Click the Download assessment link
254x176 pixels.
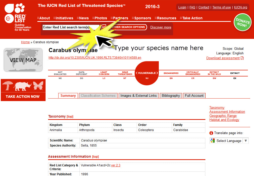click(x=223, y=58)
